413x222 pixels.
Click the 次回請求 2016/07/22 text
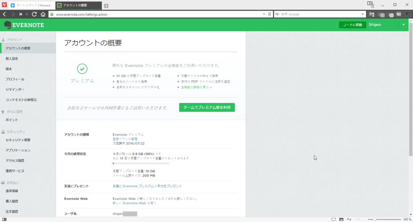point(129,143)
